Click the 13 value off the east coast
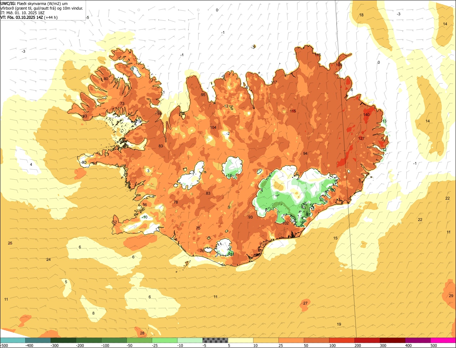Viewport: 456px width, 348px height. tap(384, 121)
